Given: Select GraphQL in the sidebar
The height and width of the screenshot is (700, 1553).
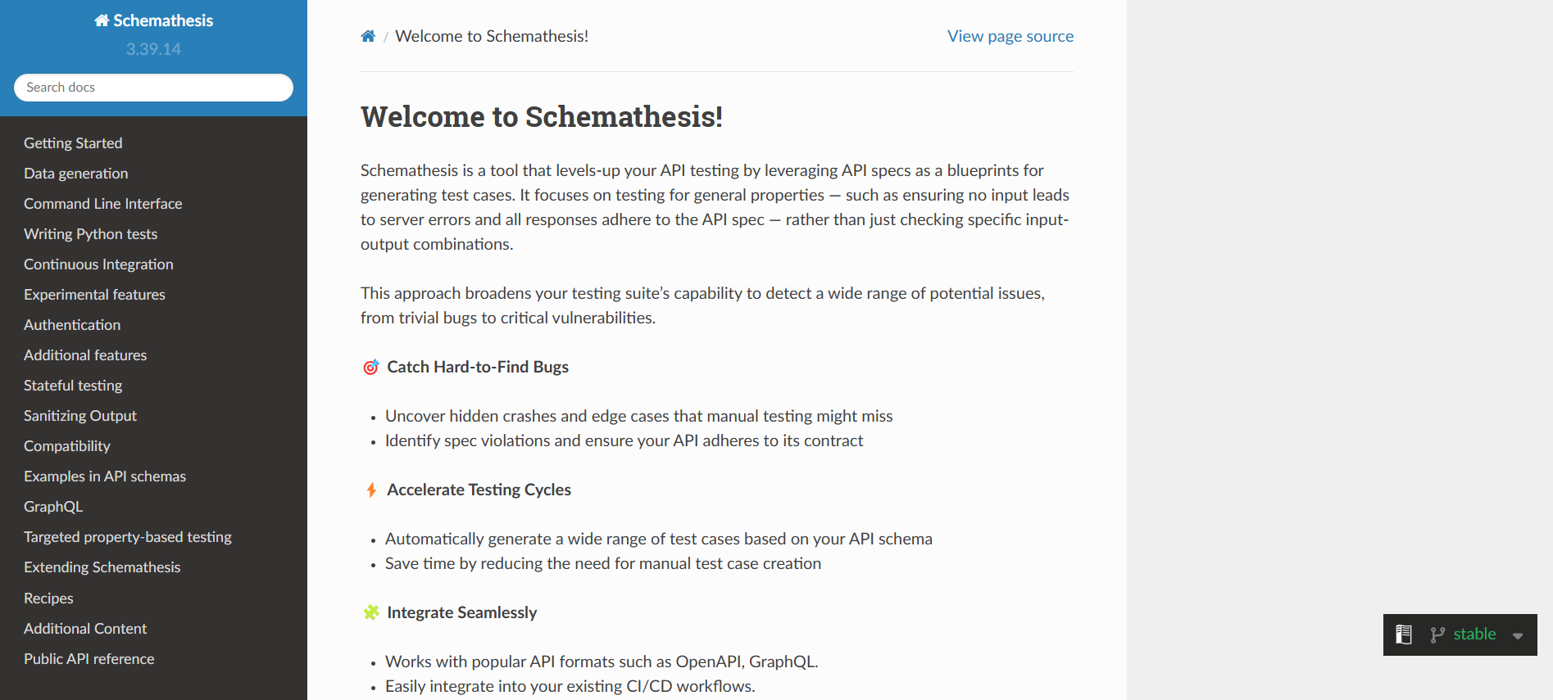Looking at the screenshot, I should [x=53, y=507].
